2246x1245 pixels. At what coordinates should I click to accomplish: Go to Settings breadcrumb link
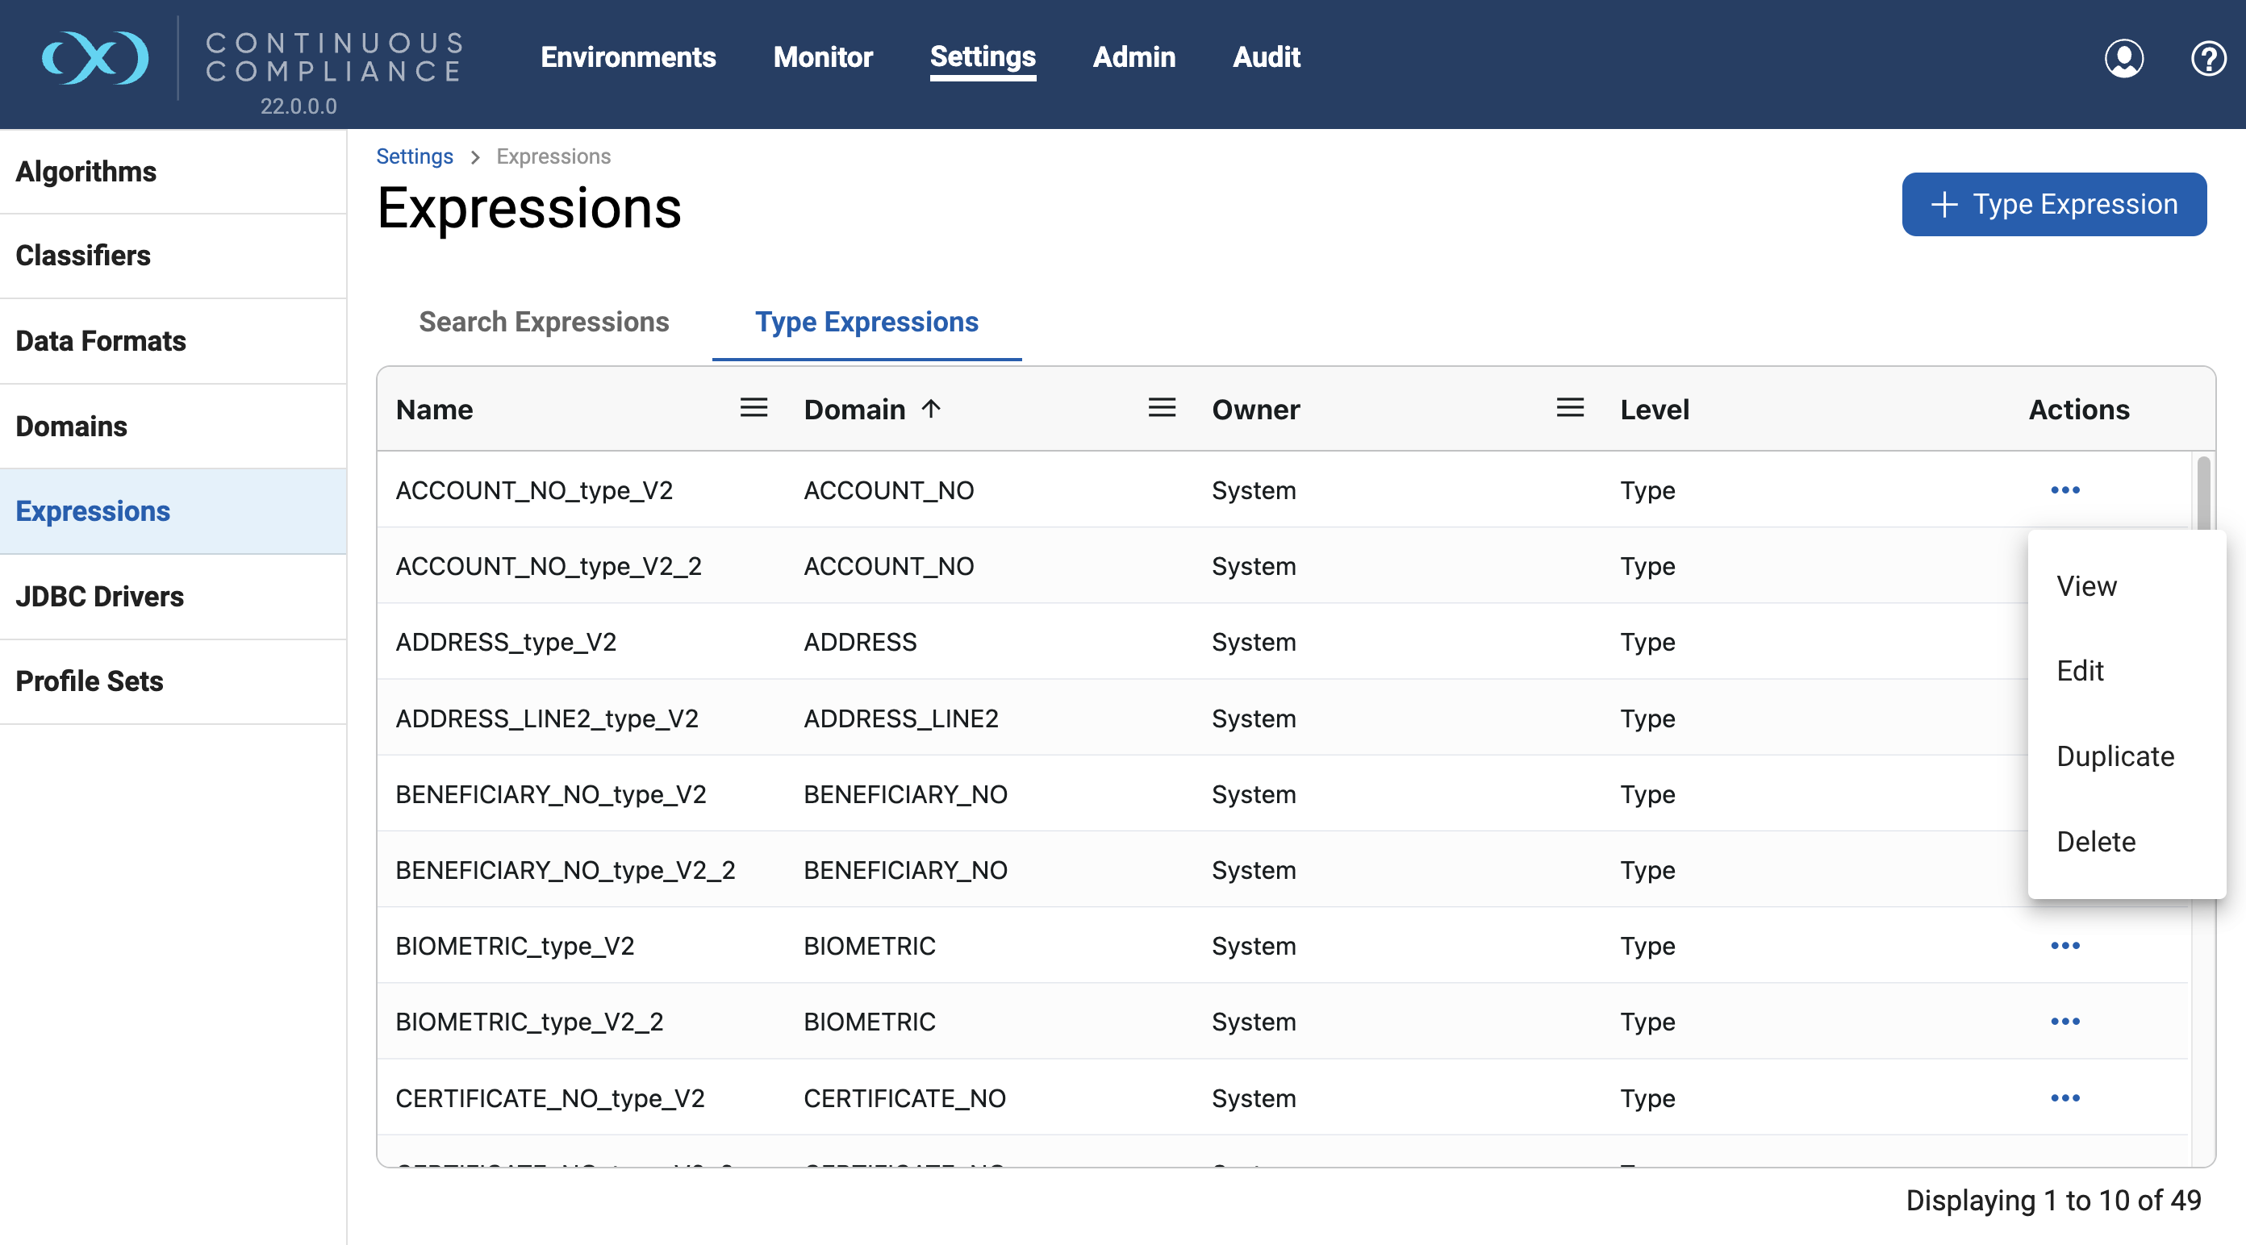[414, 156]
